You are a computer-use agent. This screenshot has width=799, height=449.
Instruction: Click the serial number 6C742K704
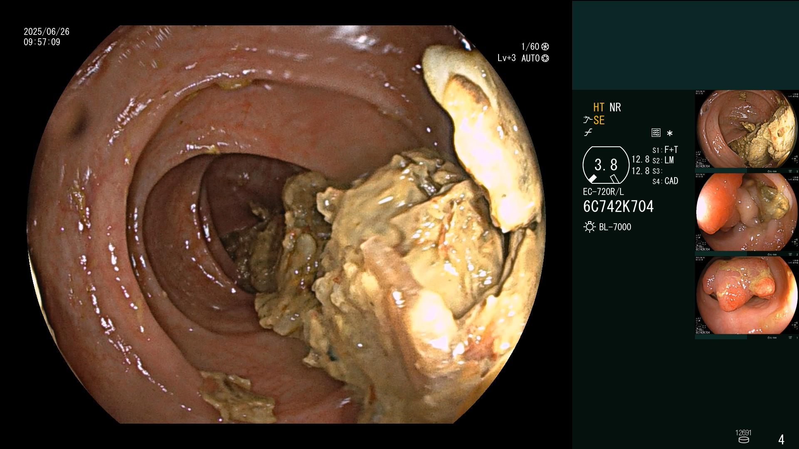(x=618, y=207)
